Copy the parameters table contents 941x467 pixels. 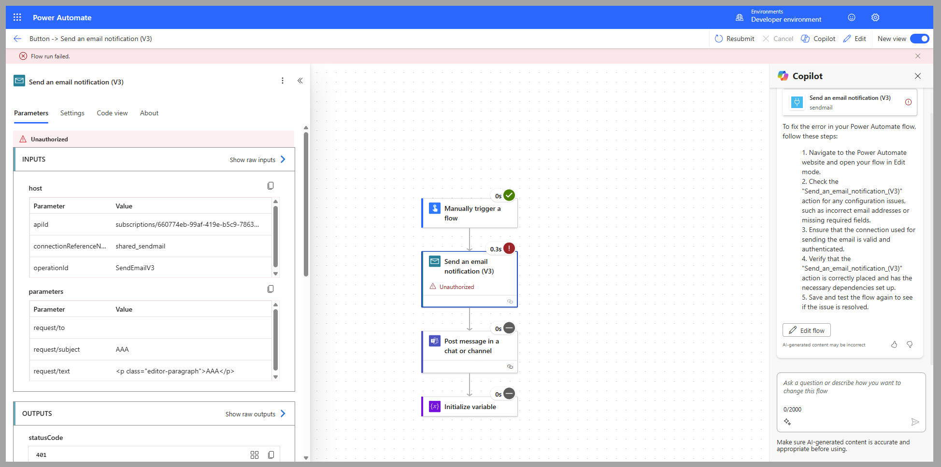click(x=271, y=289)
